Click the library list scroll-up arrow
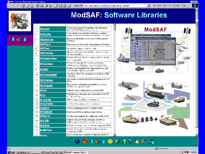 114,25
